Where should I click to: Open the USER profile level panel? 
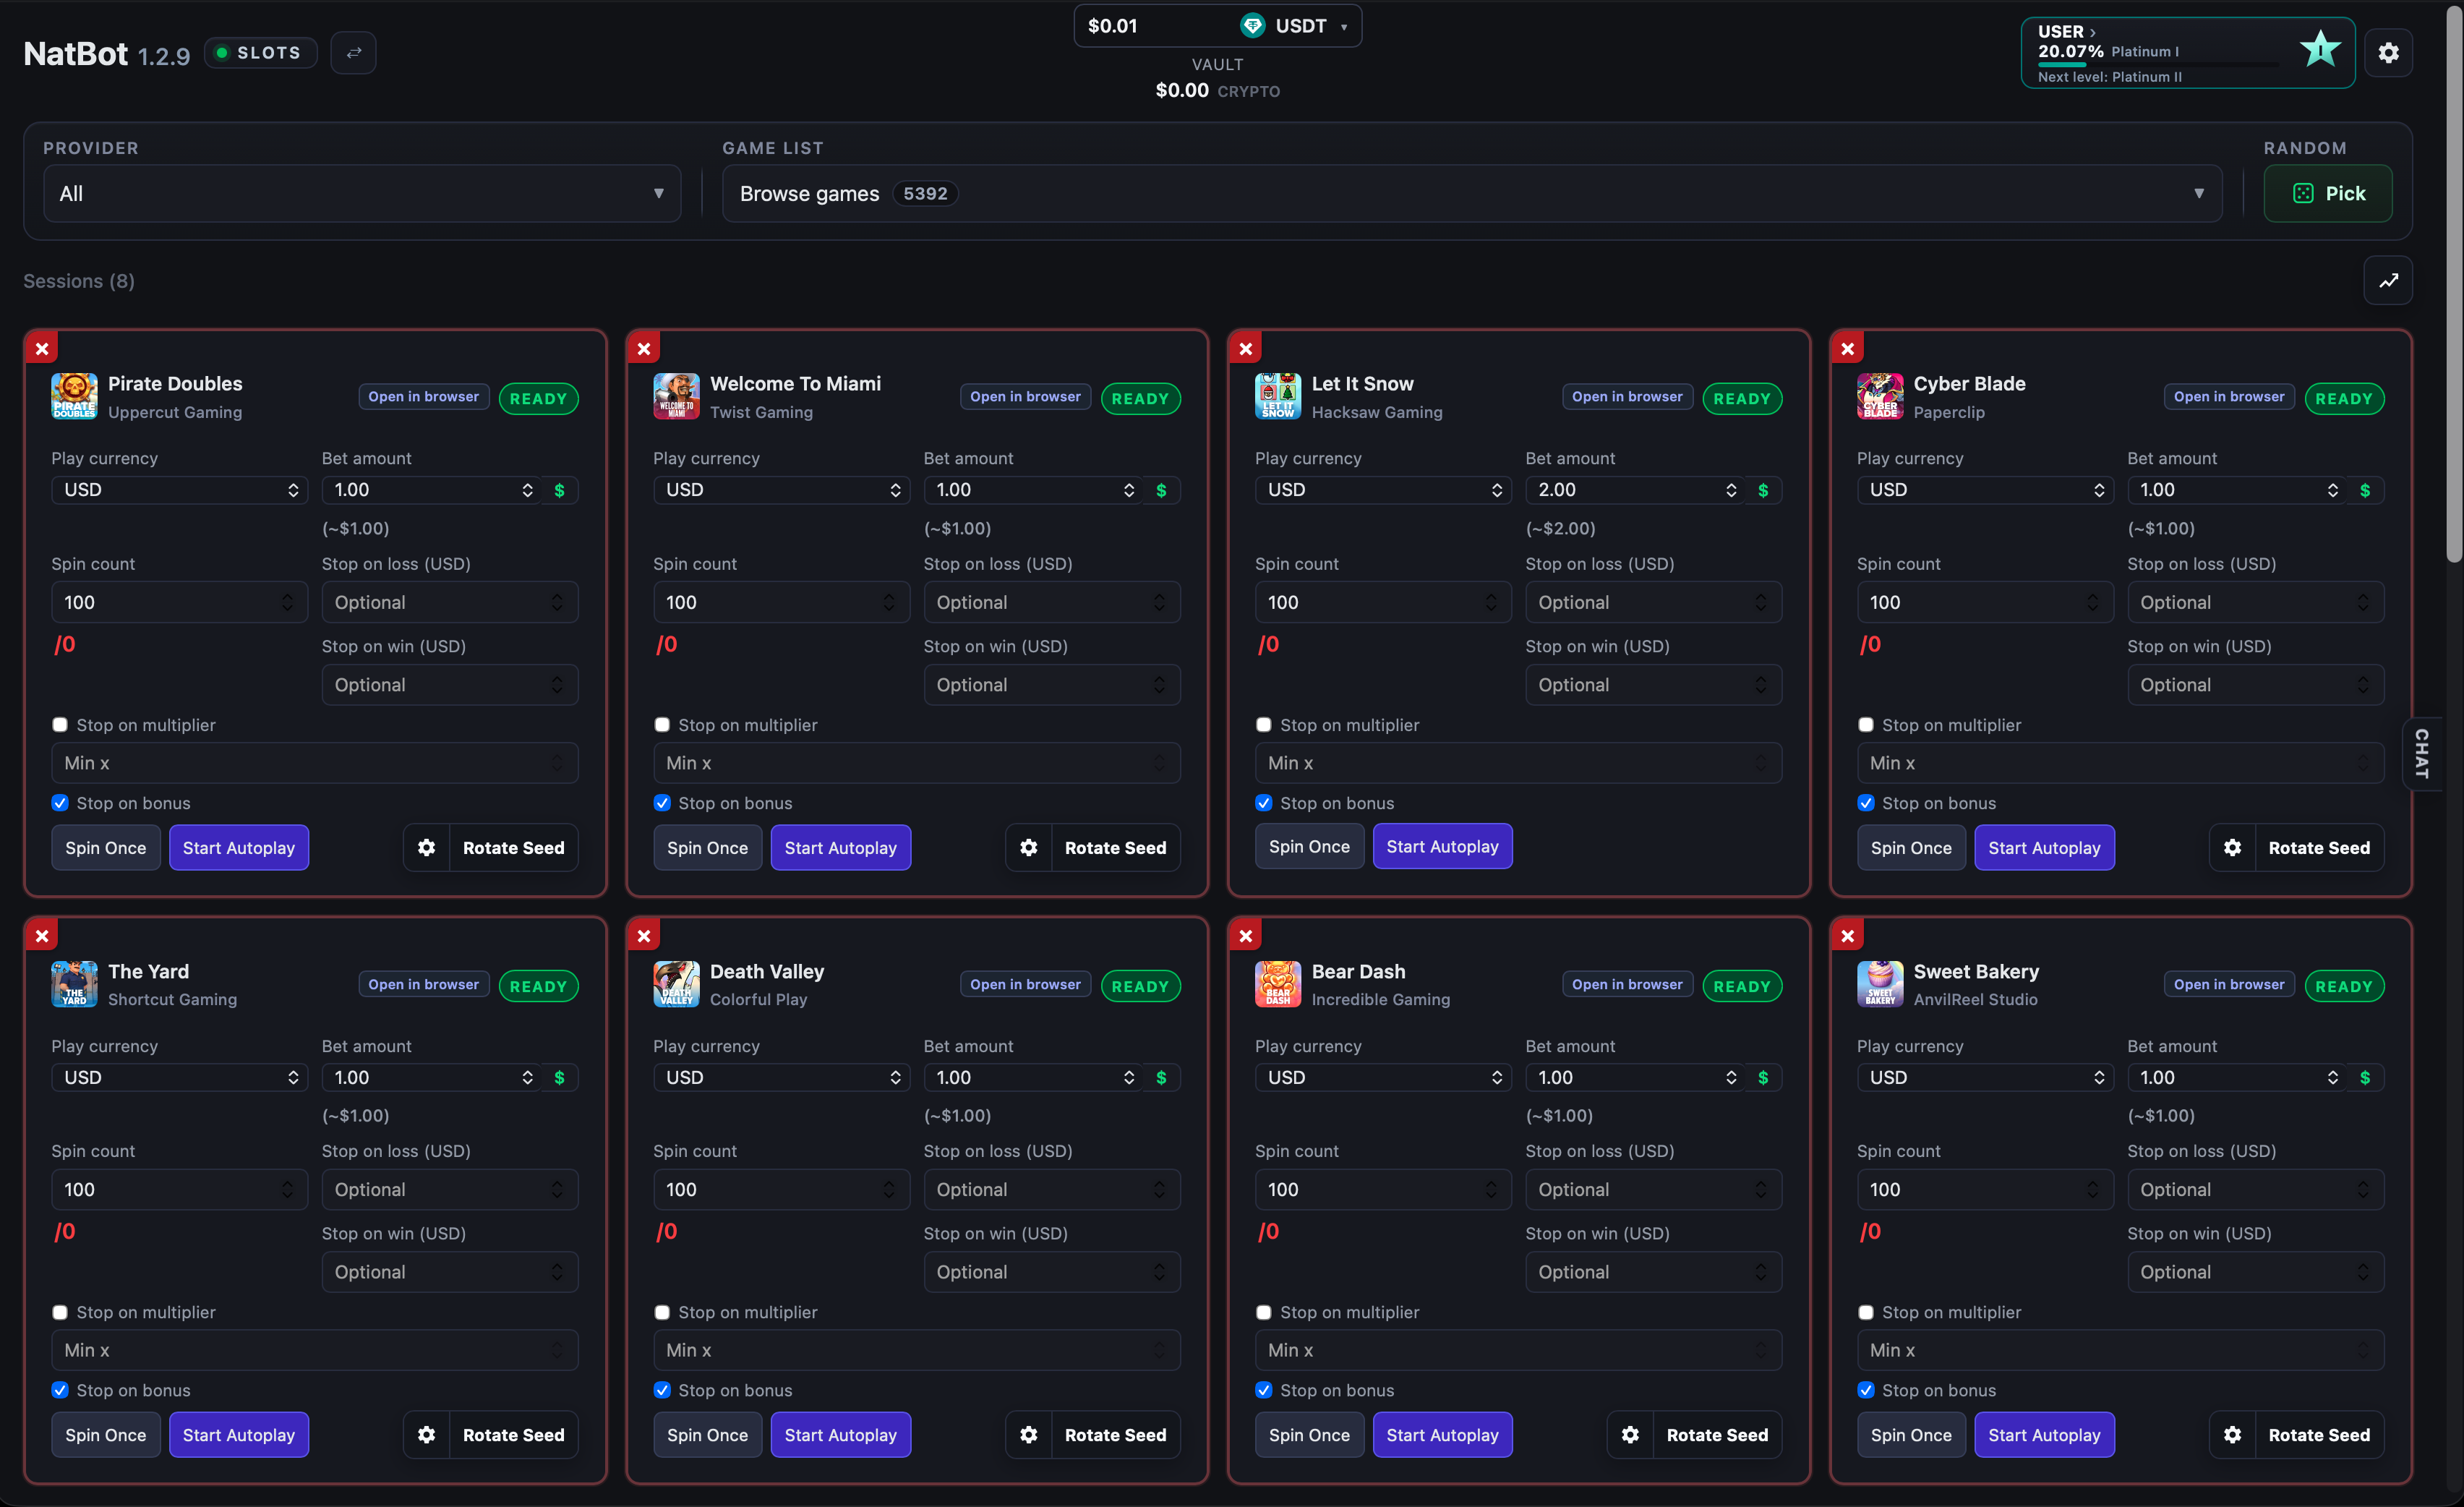pos(2188,53)
